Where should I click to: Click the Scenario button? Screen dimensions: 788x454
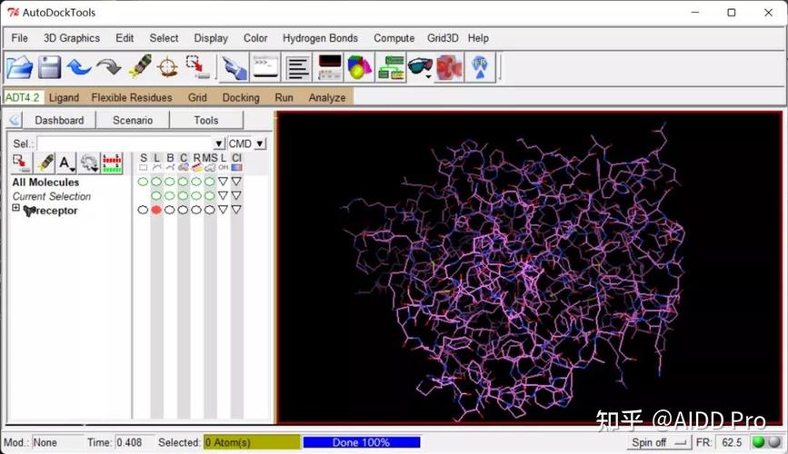click(133, 120)
